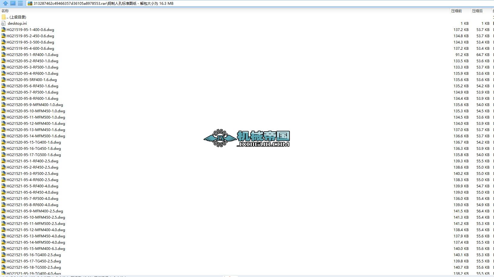Select file HG21521-95-13-MFM450-4.0.dwg

click(36, 236)
